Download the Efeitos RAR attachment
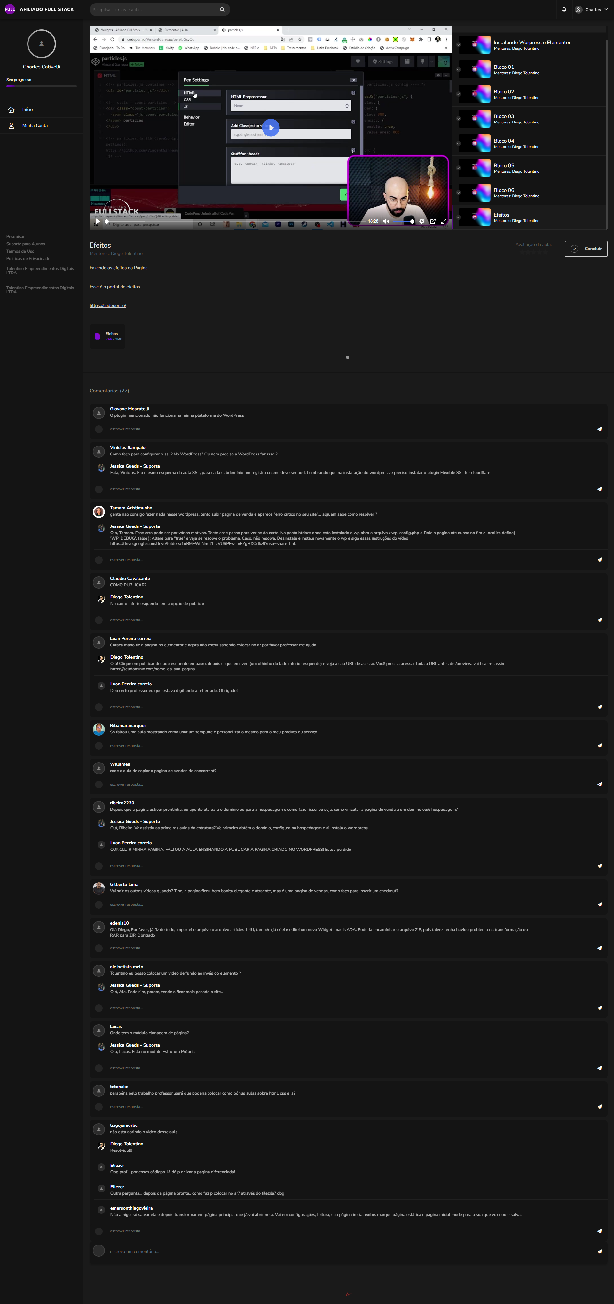This screenshot has height=1304, width=614. point(107,336)
